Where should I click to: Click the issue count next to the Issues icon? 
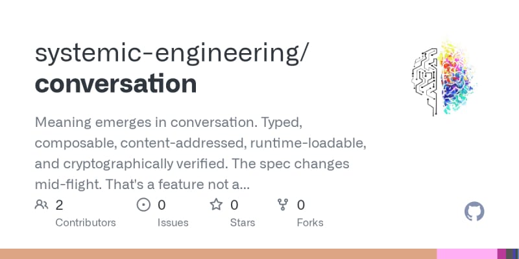coord(162,205)
